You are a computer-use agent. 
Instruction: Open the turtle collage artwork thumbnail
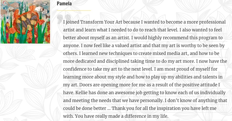[x=25, y=22]
